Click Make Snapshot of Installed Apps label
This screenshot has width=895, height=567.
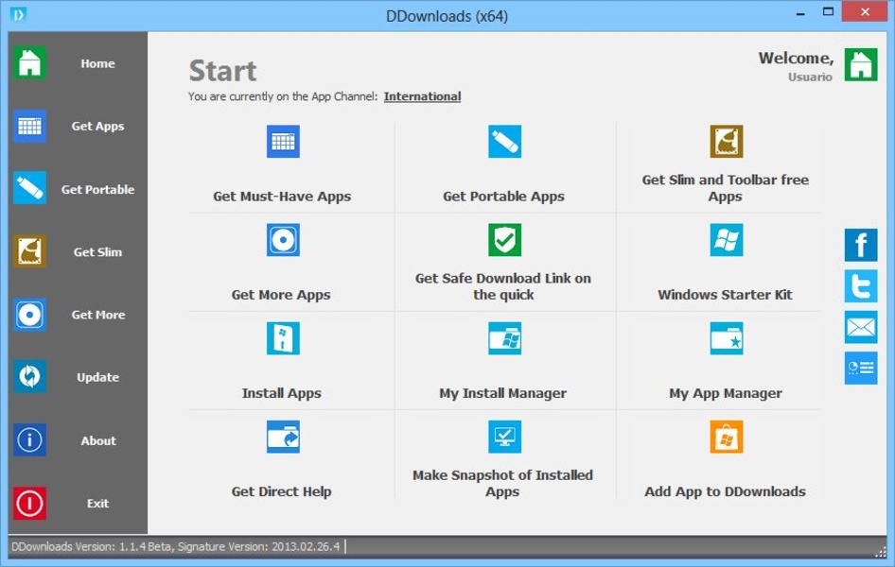pos(503,483)
